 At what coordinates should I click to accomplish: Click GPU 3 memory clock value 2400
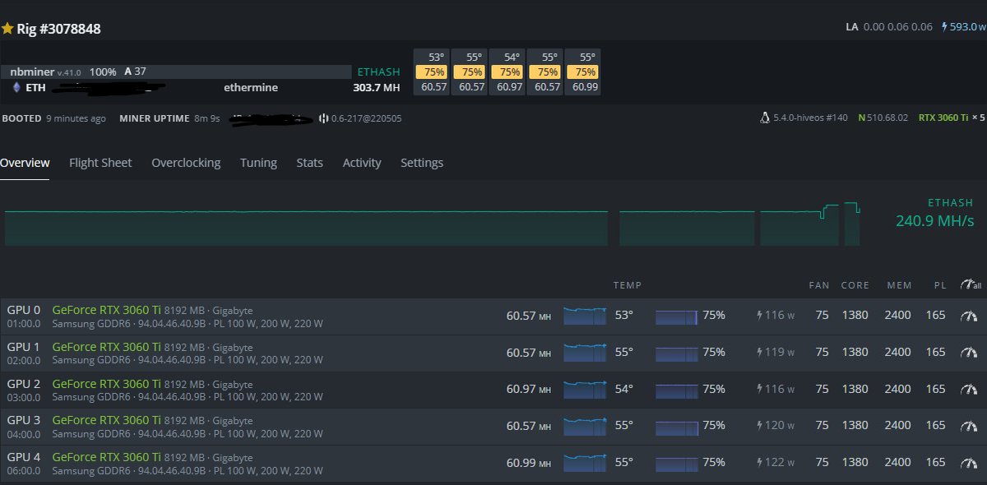pyautogui.click(x=897, y=426)
